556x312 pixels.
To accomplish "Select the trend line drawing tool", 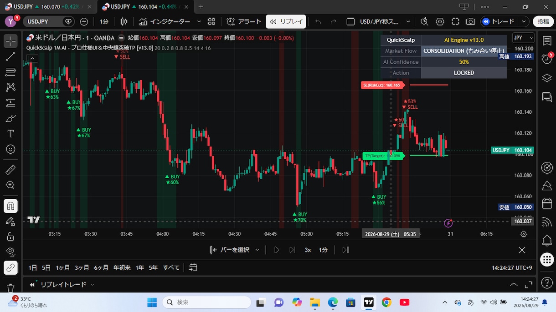I will point(10,56).
